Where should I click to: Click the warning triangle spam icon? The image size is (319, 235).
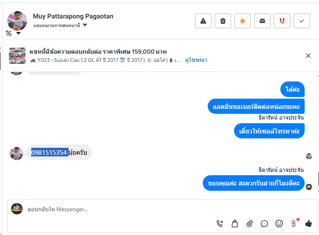pyautogui.click(x=203, y=21)
